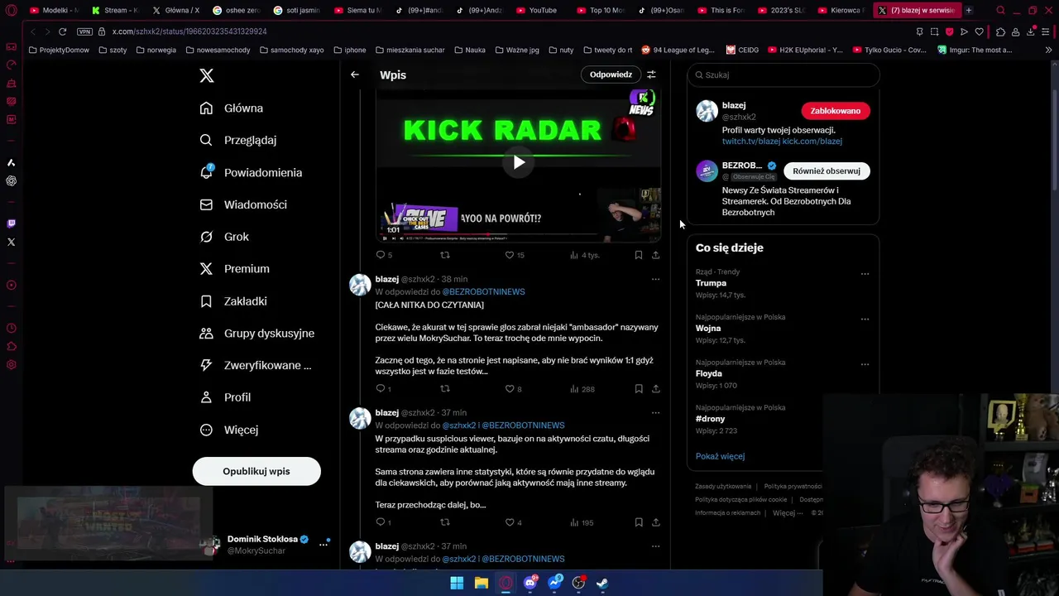The image size is (1059, 596).
Task: Open the #drony trend
Action: [711, 419]
